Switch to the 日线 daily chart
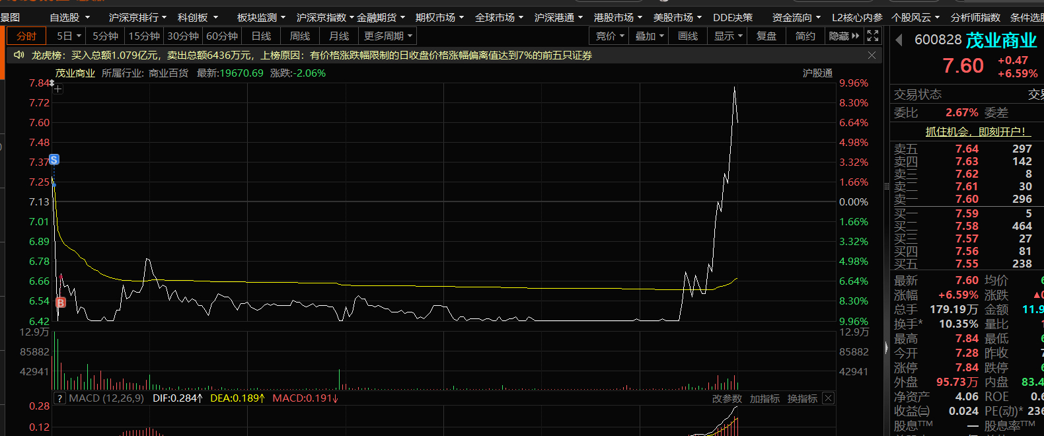1044x436 pixels. click(261, 36)
